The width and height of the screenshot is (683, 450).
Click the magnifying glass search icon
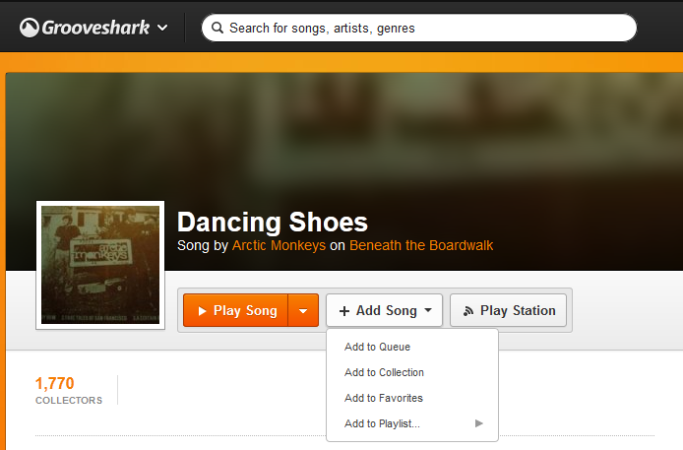point(217,28)
